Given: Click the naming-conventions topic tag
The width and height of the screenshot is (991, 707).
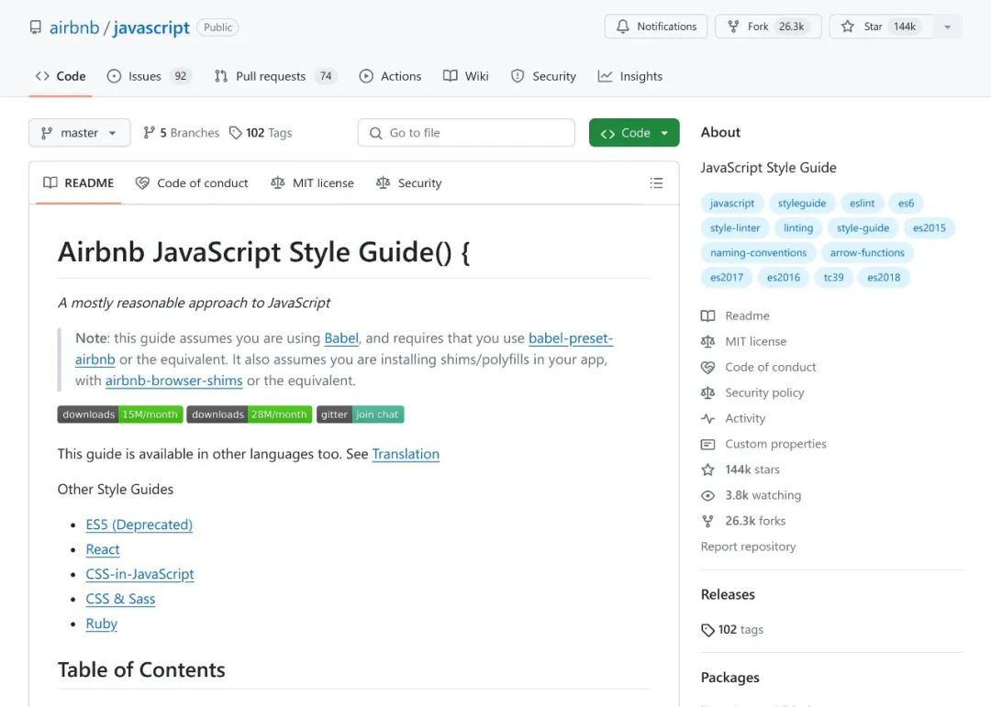Looking at the screenshot, I should pyautogui.click(x=759, y=253).
